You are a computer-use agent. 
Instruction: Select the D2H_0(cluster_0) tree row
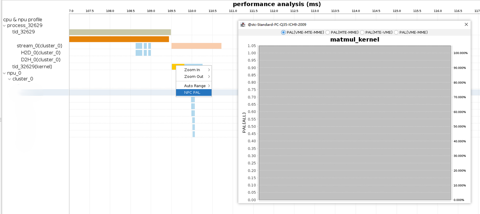[40, 60]
